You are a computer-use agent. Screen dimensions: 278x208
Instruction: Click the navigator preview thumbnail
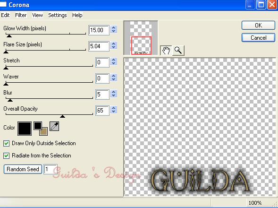tap(141, 38)
